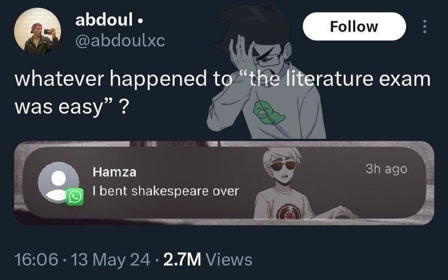Open the @abdoulxc handle link
The image size is (448, 280).
[120, 41]
